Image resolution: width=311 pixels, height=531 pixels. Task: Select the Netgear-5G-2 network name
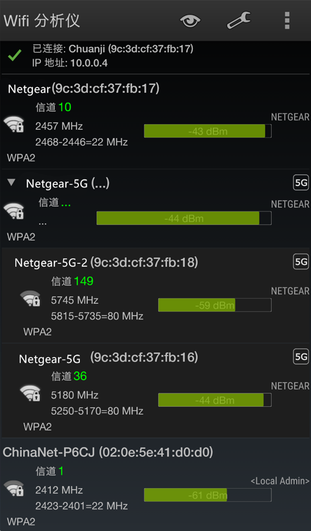tap(52, 262)
